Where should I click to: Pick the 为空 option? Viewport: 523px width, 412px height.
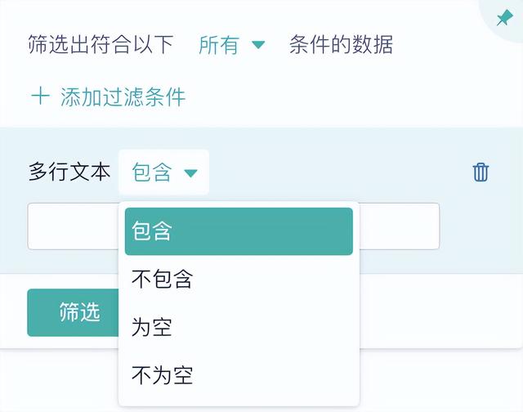(x=152, y=328)
